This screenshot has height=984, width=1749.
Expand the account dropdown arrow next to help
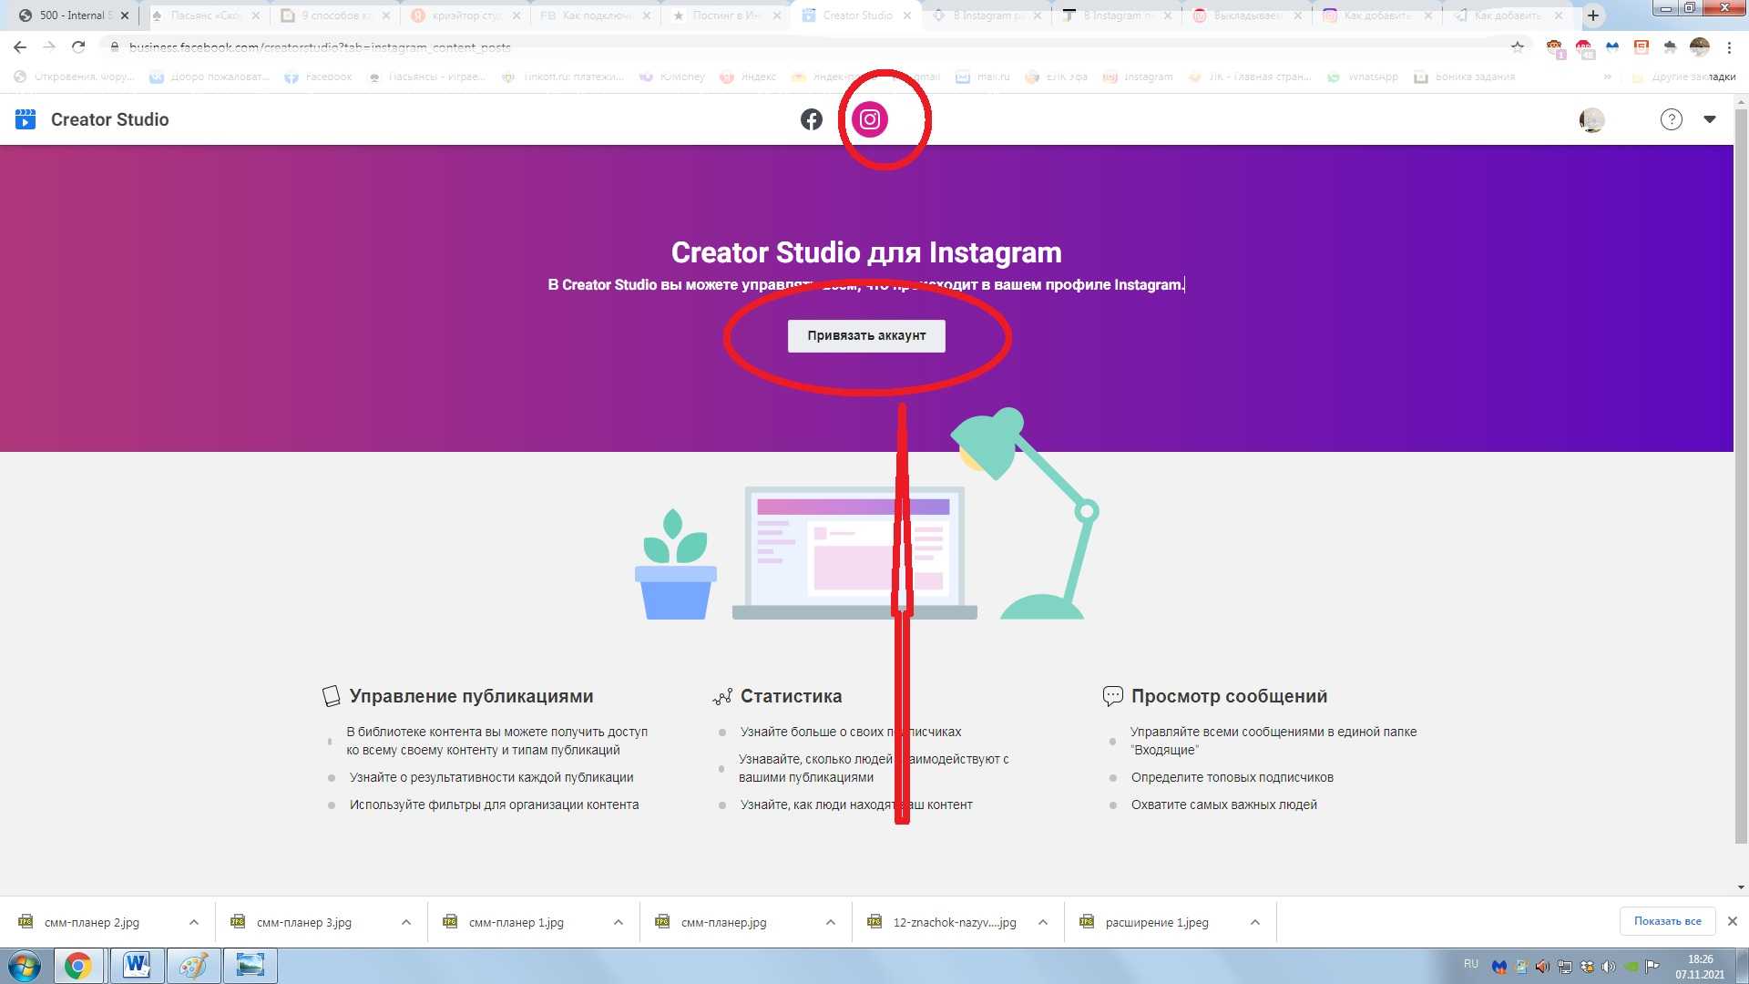(x=1710, y=119)
